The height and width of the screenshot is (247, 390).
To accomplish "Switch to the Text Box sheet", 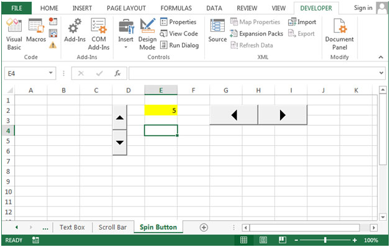I will click(x=72, y=227).
